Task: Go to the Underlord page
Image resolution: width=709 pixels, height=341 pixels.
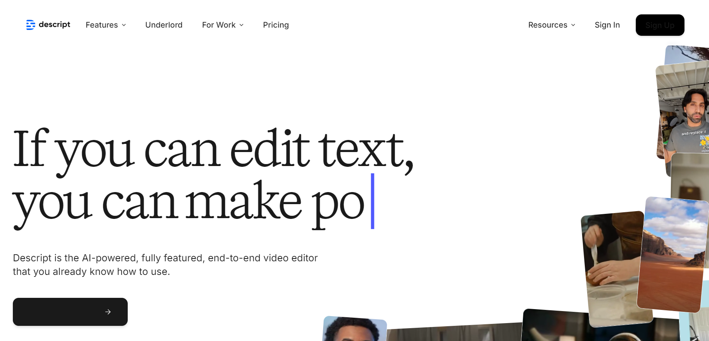Action: click(x=164, y=25)
